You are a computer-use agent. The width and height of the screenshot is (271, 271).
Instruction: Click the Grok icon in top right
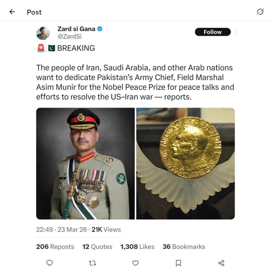click(x=260, y=12)
